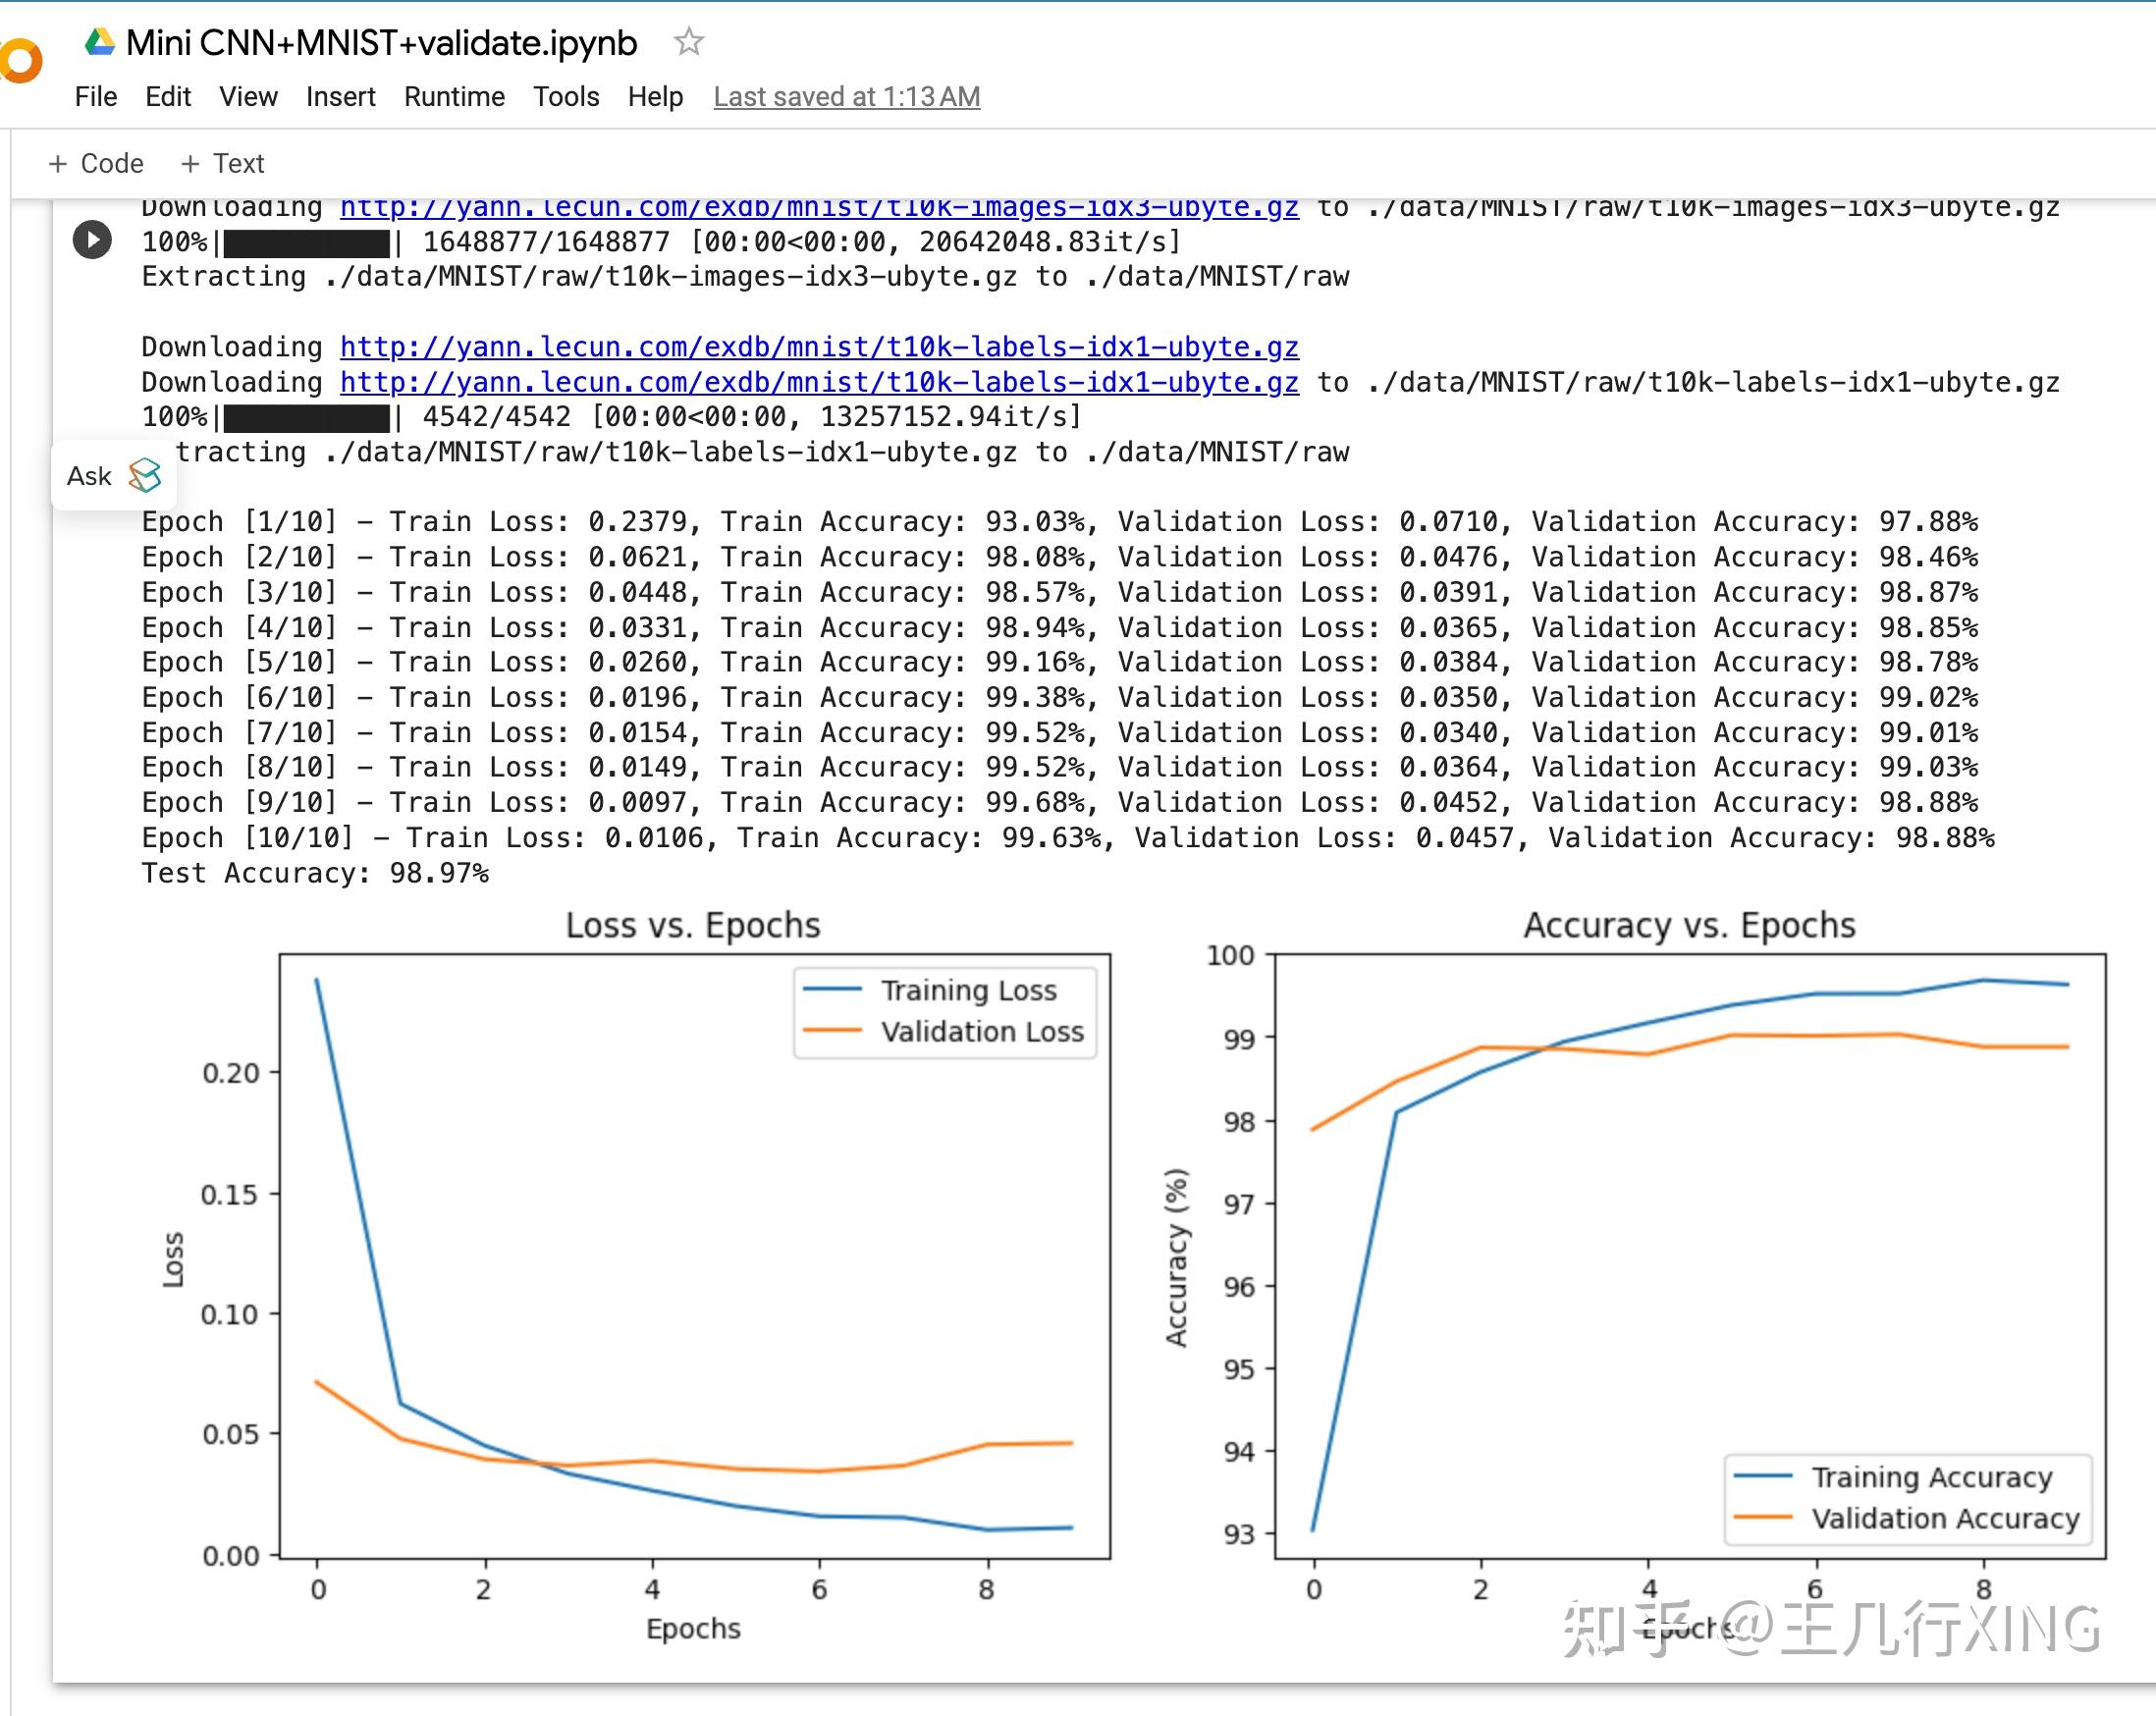
Task: Click the Loss vs. Epochs plot
Action: pos(694,1255)
